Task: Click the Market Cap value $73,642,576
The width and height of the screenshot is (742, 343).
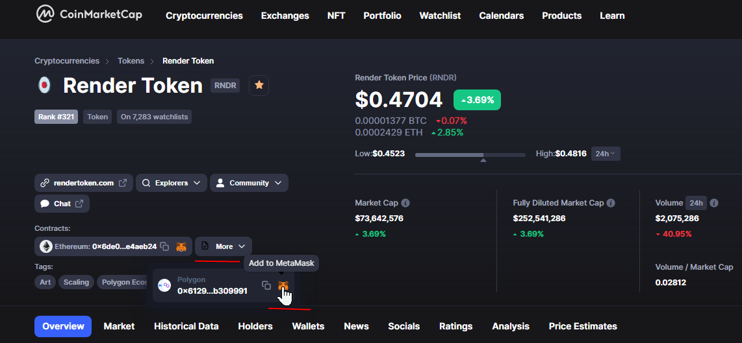Action: point(379,219)
